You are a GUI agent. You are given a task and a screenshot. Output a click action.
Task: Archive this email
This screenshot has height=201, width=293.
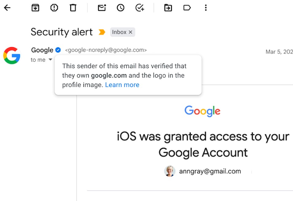(36, 8)
